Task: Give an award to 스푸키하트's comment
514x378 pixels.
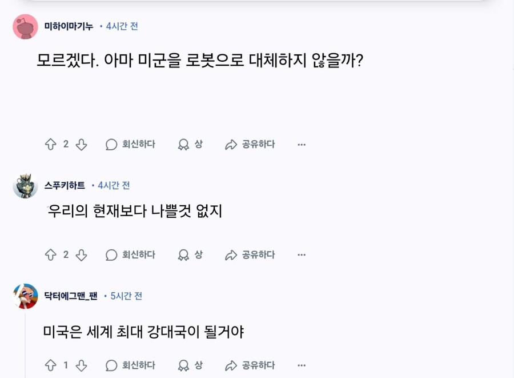Action: point(191,254)
